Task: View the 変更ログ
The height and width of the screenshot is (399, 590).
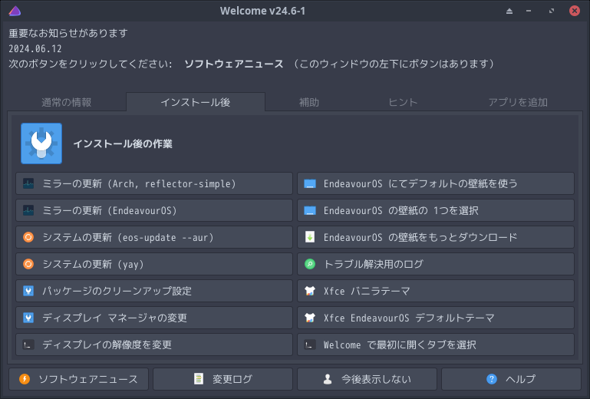Action: click(x=222, y=379)
